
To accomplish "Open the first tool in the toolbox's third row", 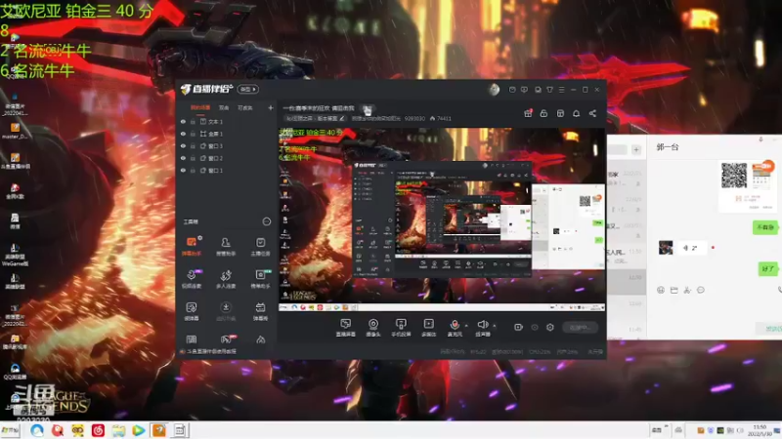I will click(191, 311).
